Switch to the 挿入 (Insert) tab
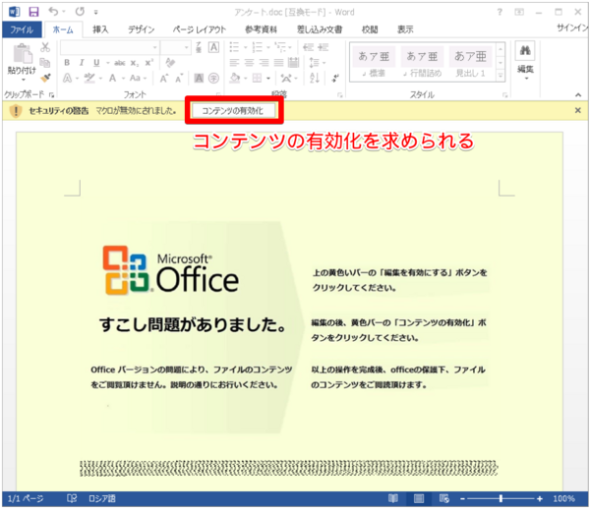590x509 pixels. click(x=100, y=29)
